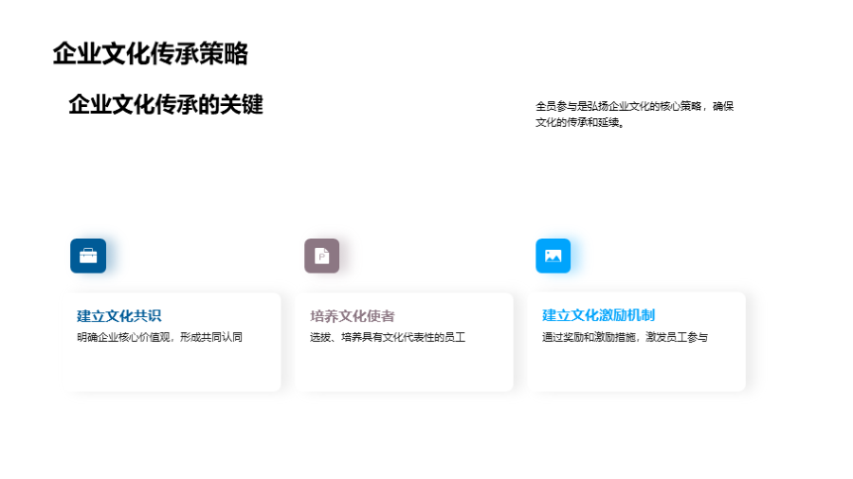Viewport: 853px width, 479px height.
Task: Select the heading 建立文化激励机制
Action: (598, 315)
